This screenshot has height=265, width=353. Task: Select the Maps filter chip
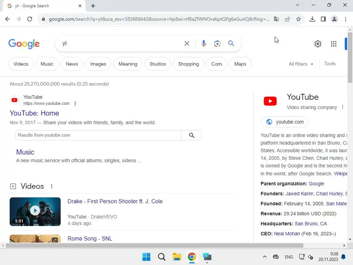coord(240,64)
